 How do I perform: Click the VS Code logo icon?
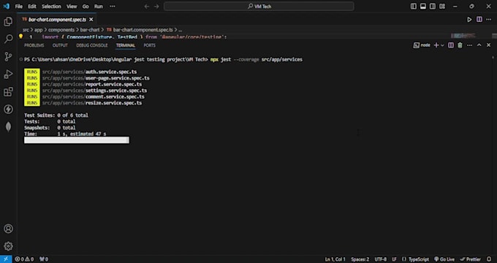coord(6,7)
